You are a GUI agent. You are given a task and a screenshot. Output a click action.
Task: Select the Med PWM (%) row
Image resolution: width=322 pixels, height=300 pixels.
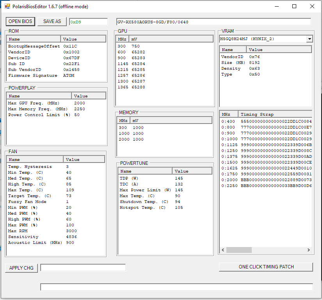56,214
